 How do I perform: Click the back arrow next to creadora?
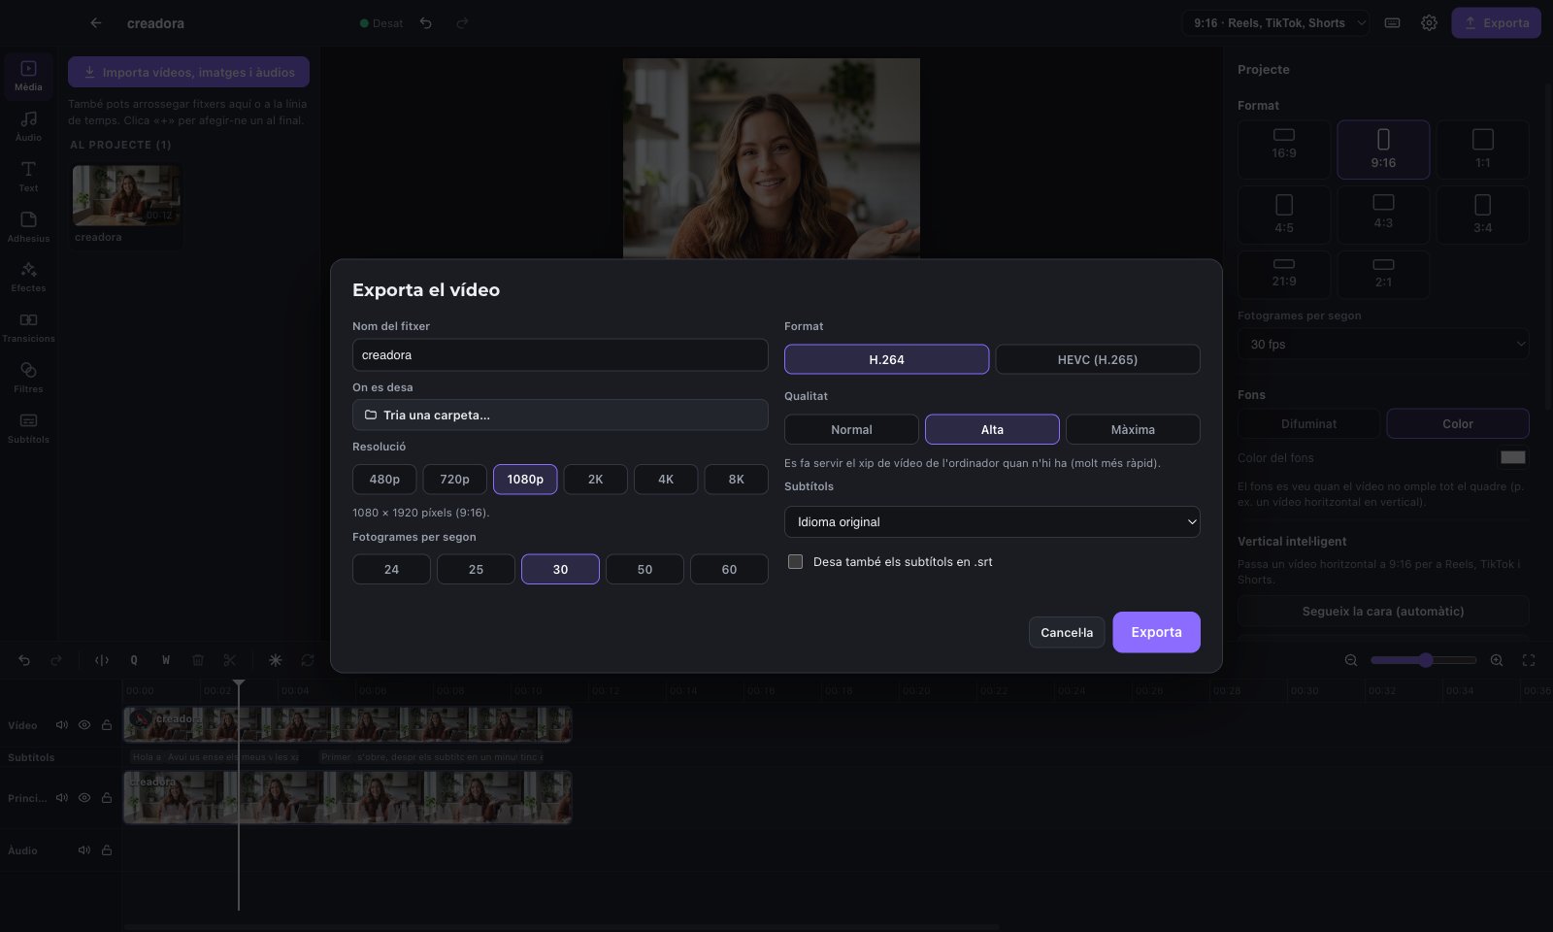[x=95, y=22]
